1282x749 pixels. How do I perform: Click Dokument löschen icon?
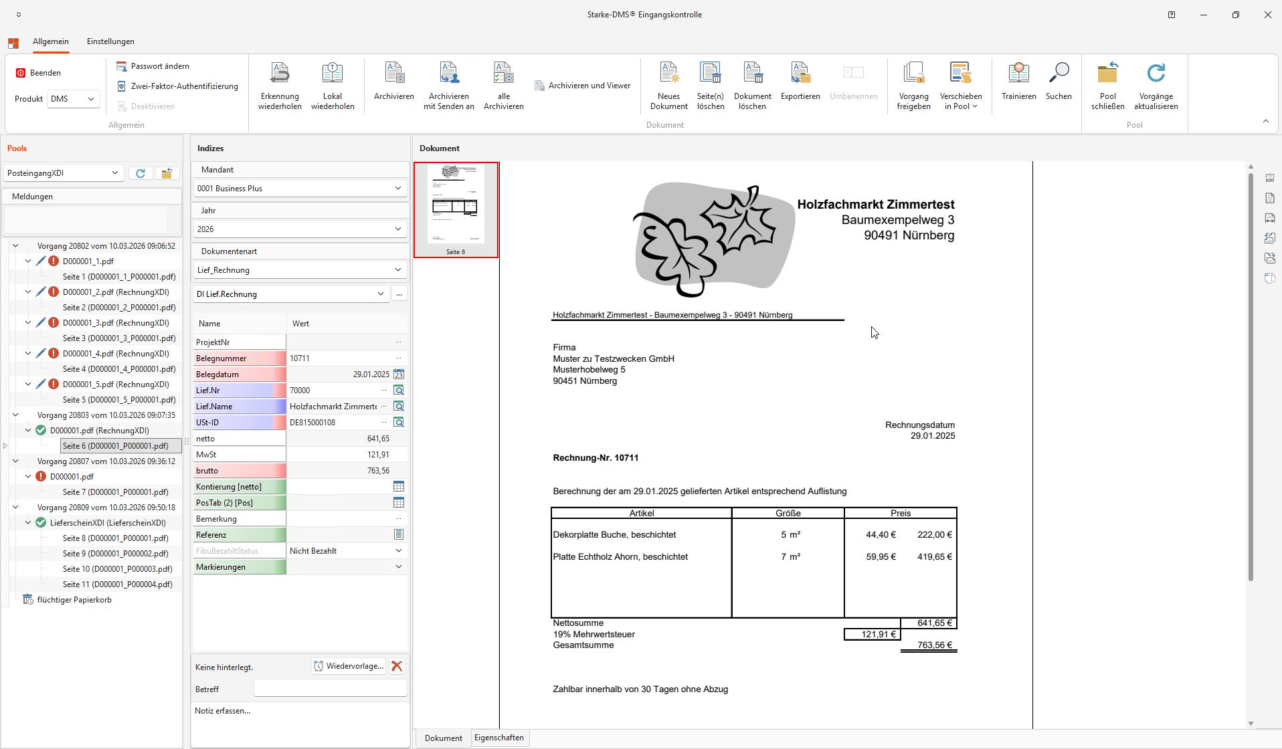tap(753, 73)
